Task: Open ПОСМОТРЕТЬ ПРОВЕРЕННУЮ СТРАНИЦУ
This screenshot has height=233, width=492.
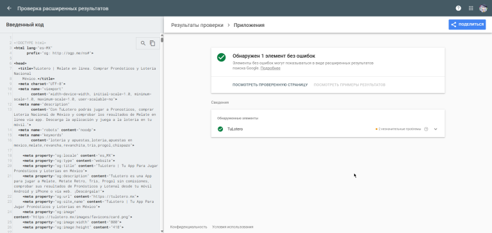Action: pyautogui.click(x=270, y=85)
